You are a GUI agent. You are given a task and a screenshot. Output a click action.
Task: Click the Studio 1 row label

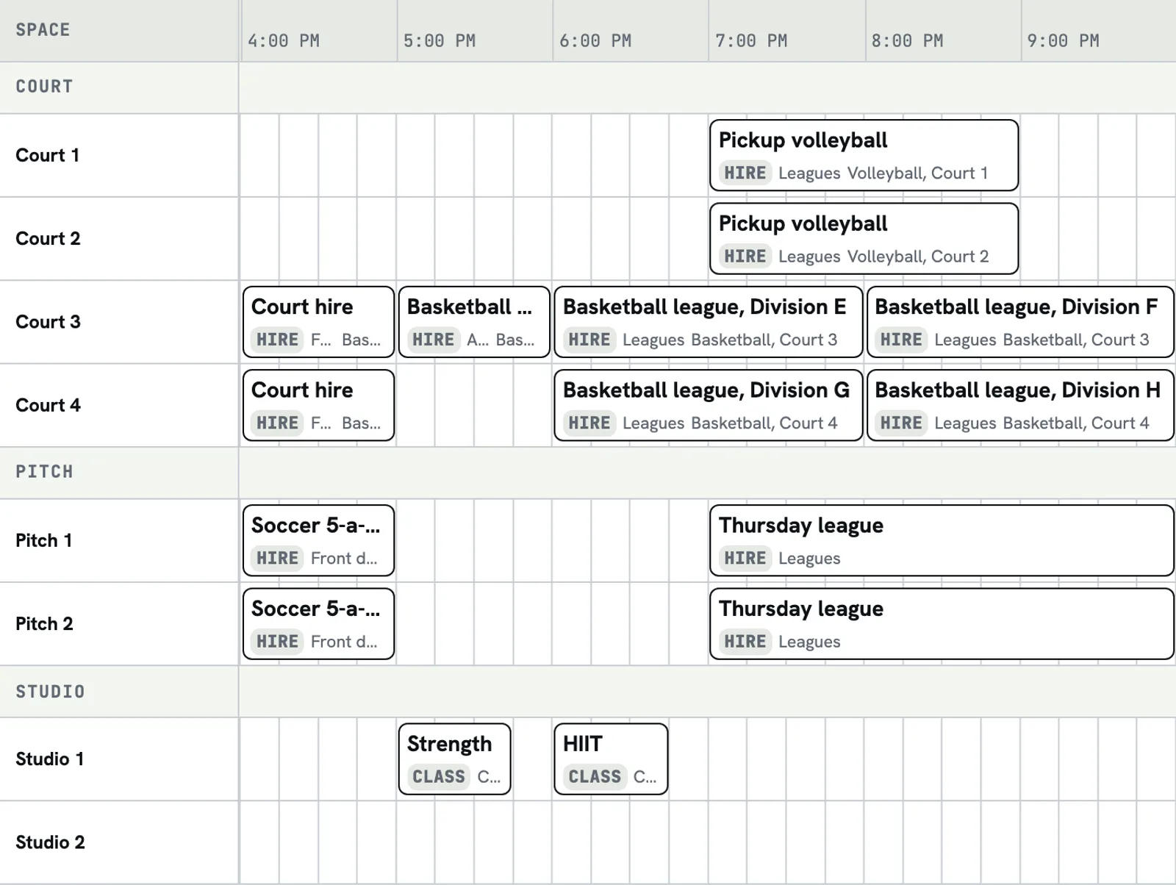coord(50,759)
